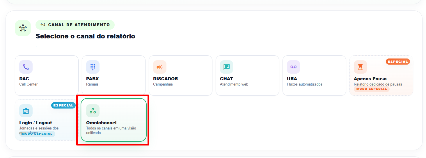Click the Selecione o canal do relatório heading
426x158 pixels.
[85, 36]
